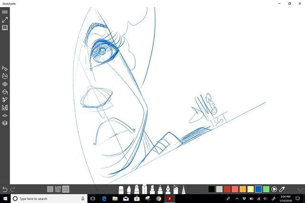The image size is (305, 203).
Task: Select the stepped chisel marker brush
Action: (152, 190)
